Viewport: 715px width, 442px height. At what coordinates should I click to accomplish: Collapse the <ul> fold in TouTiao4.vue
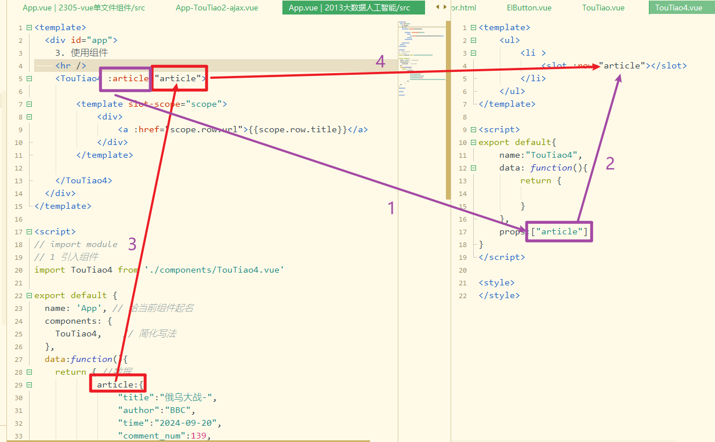(473, 41)
